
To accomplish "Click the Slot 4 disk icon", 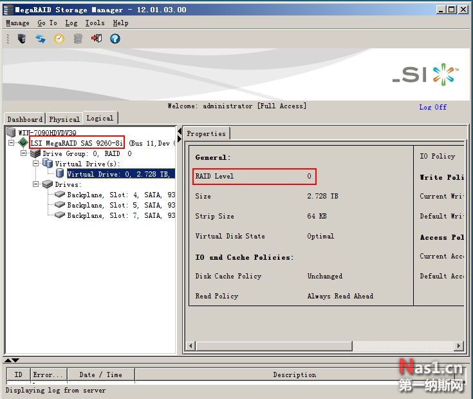I will point(60,194).
